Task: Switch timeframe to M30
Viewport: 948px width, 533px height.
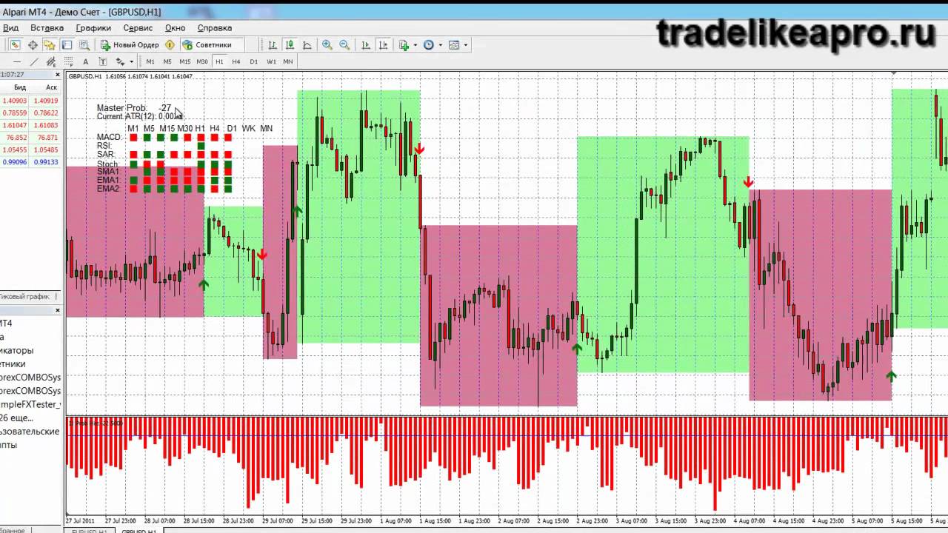Action: tap(202, 61)
